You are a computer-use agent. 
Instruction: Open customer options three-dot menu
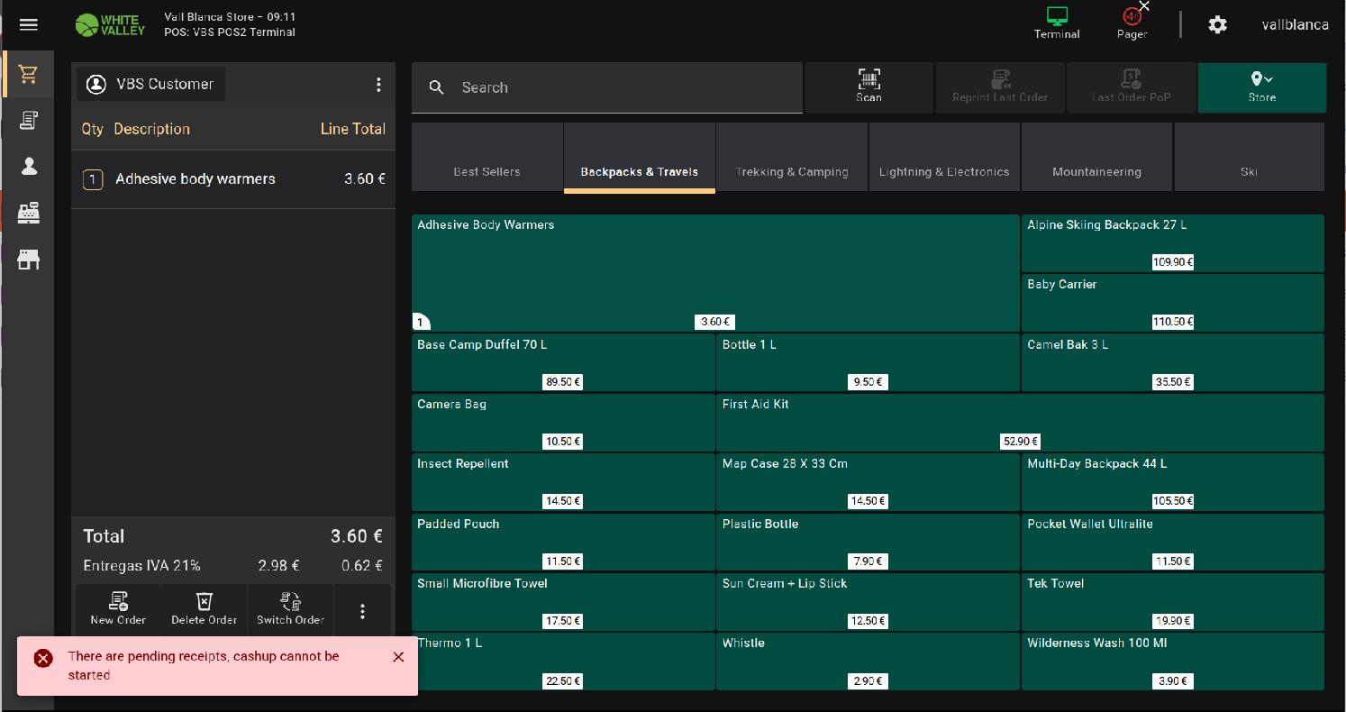point(378,85)
